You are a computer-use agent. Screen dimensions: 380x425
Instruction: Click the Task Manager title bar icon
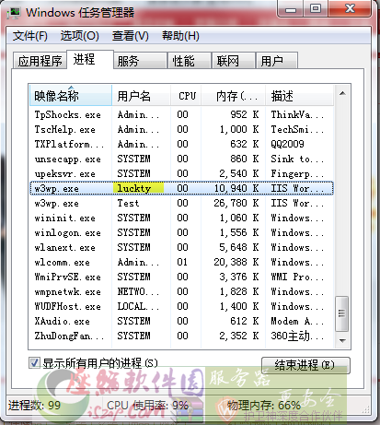14,12
